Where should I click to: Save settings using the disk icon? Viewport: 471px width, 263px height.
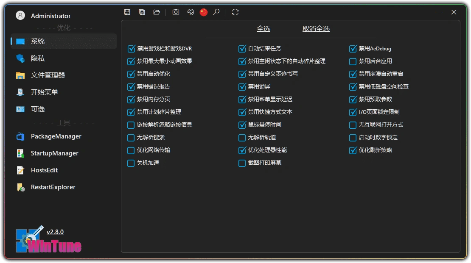pyautogui.click(x=127, y=12)
